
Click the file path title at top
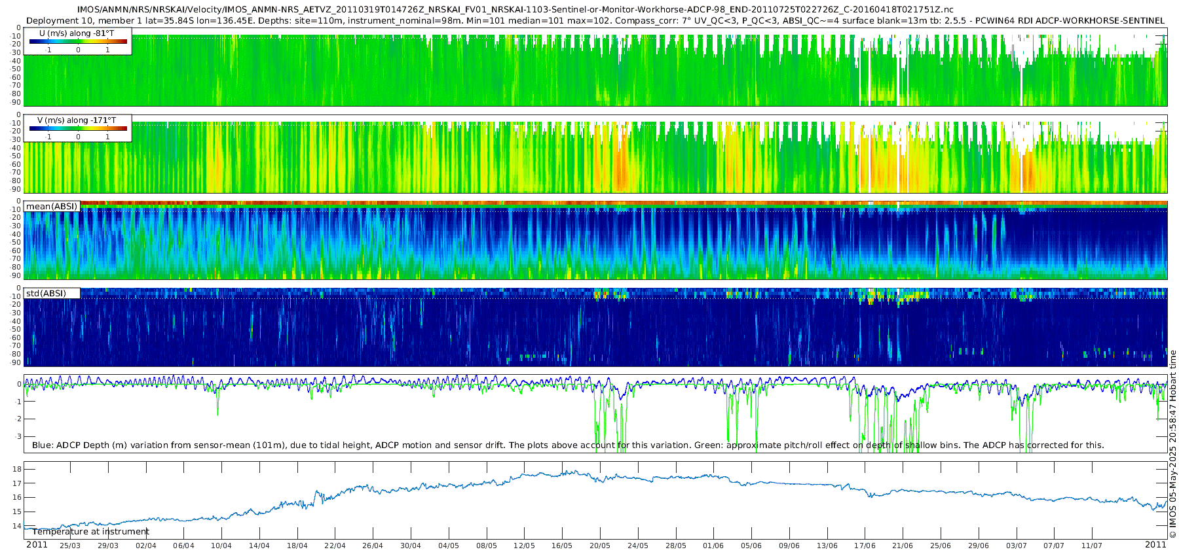[x=515, y=10]
